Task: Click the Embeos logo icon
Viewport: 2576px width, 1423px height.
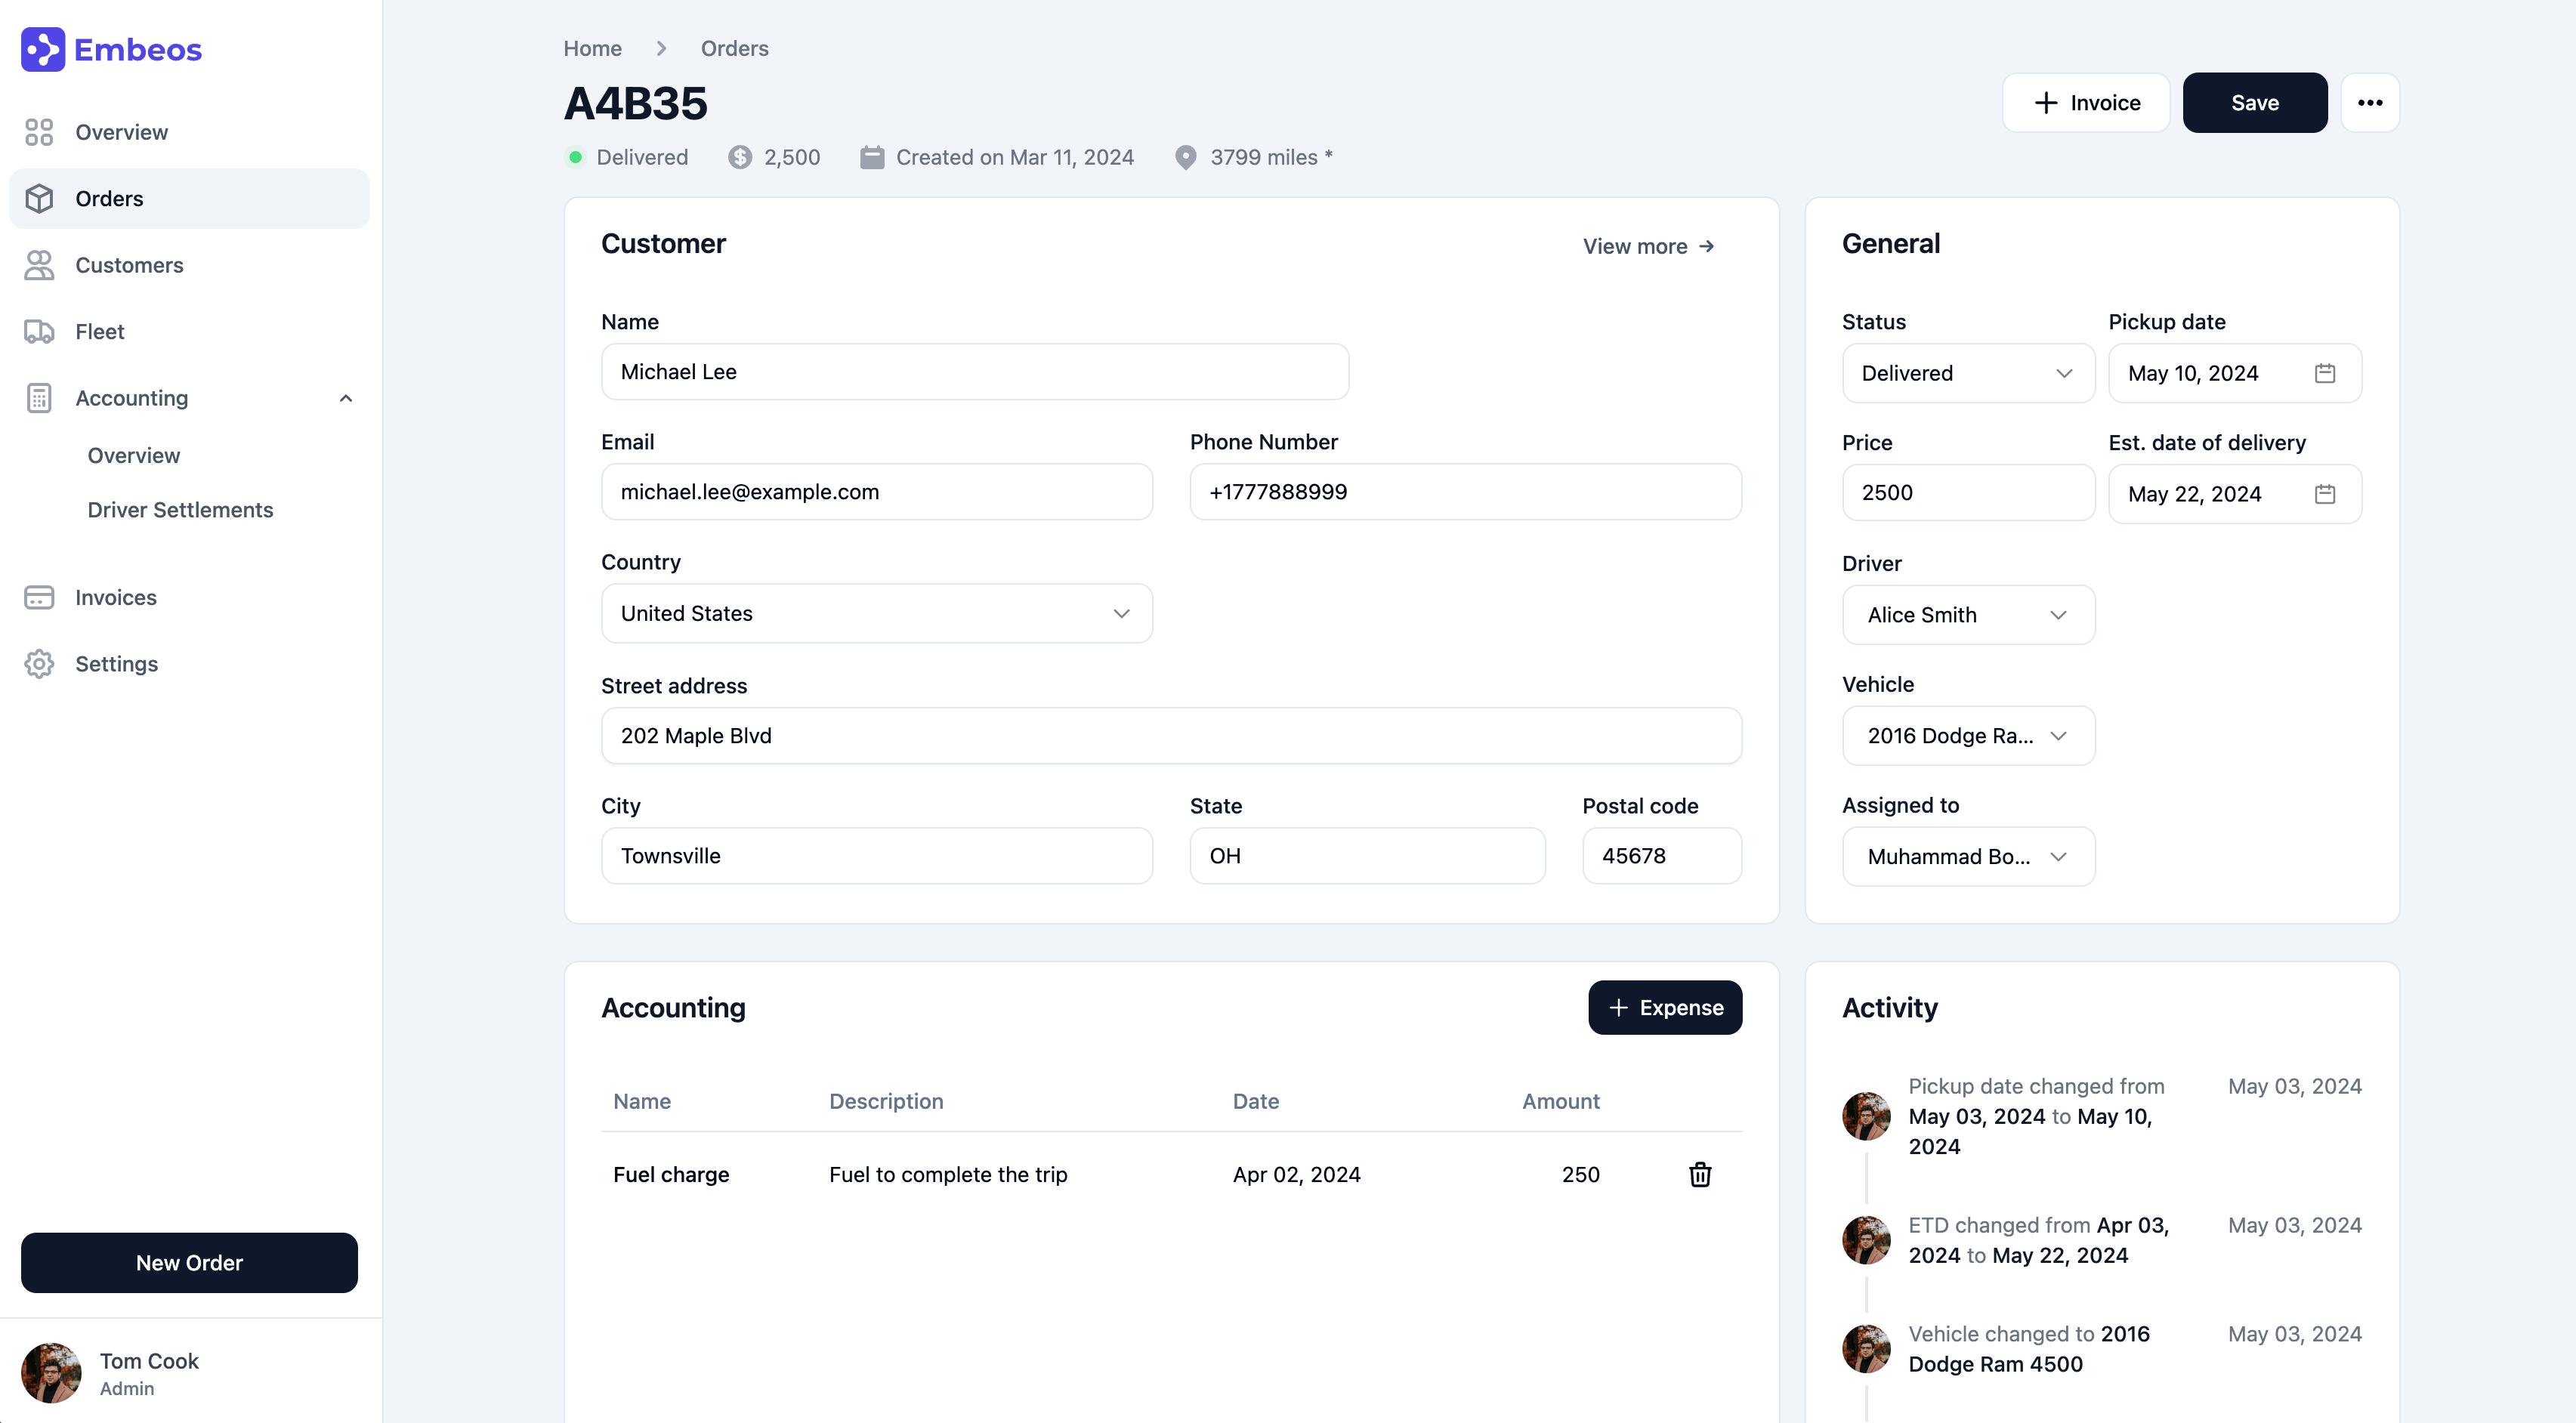Action: coord(43,49)
